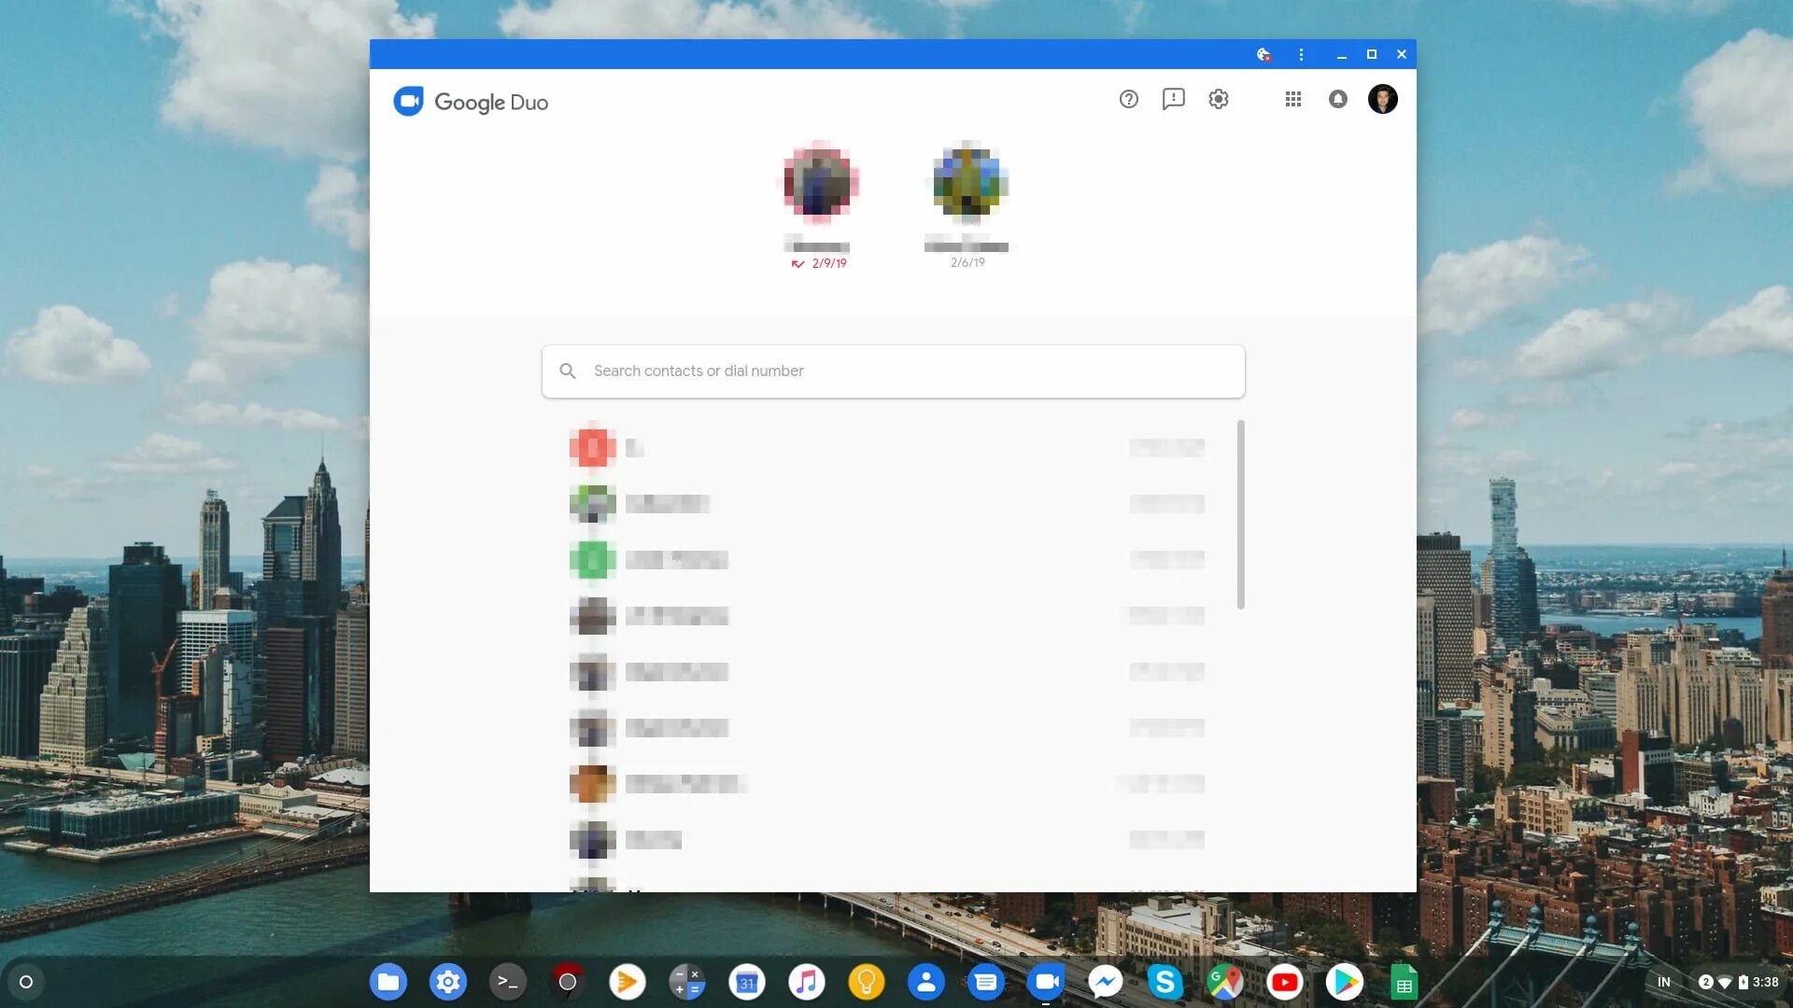This screenshot has height=1008, width=1793.
Task: Open Google Duo settings gear
Action: point(1218,99)
